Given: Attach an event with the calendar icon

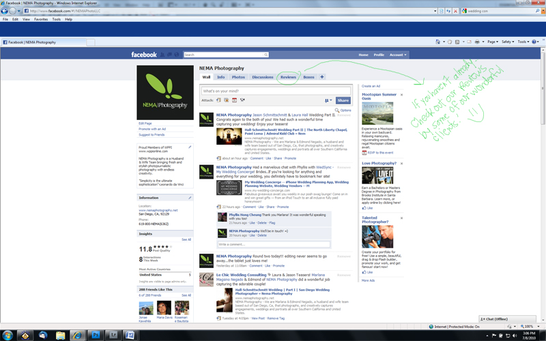Looking at the screenshot, I should coord(234,100).
